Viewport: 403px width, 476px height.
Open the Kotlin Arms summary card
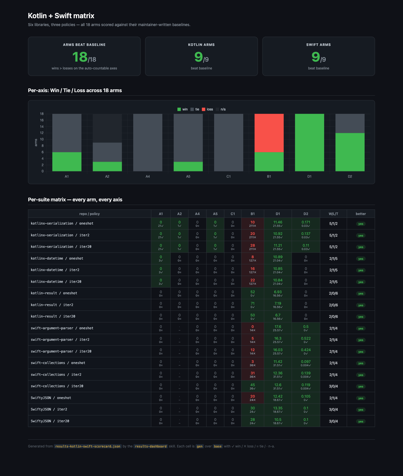[x=201, y=56]
